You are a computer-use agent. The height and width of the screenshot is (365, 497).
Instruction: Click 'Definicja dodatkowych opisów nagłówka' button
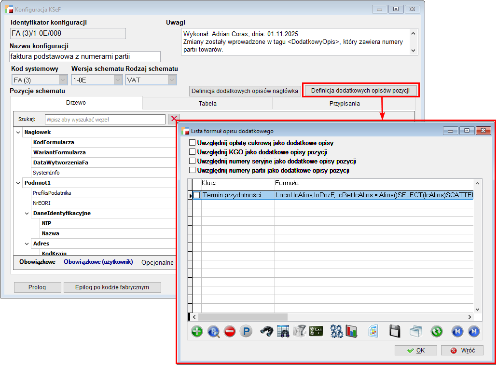pos(245,91)
